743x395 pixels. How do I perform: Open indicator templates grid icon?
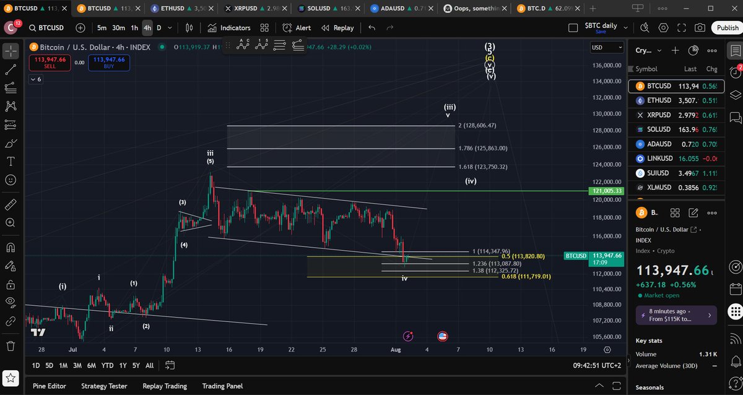coord(264,28)
